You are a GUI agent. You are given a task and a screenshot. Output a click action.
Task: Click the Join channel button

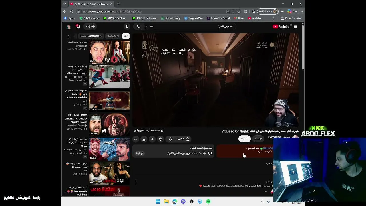258,139
